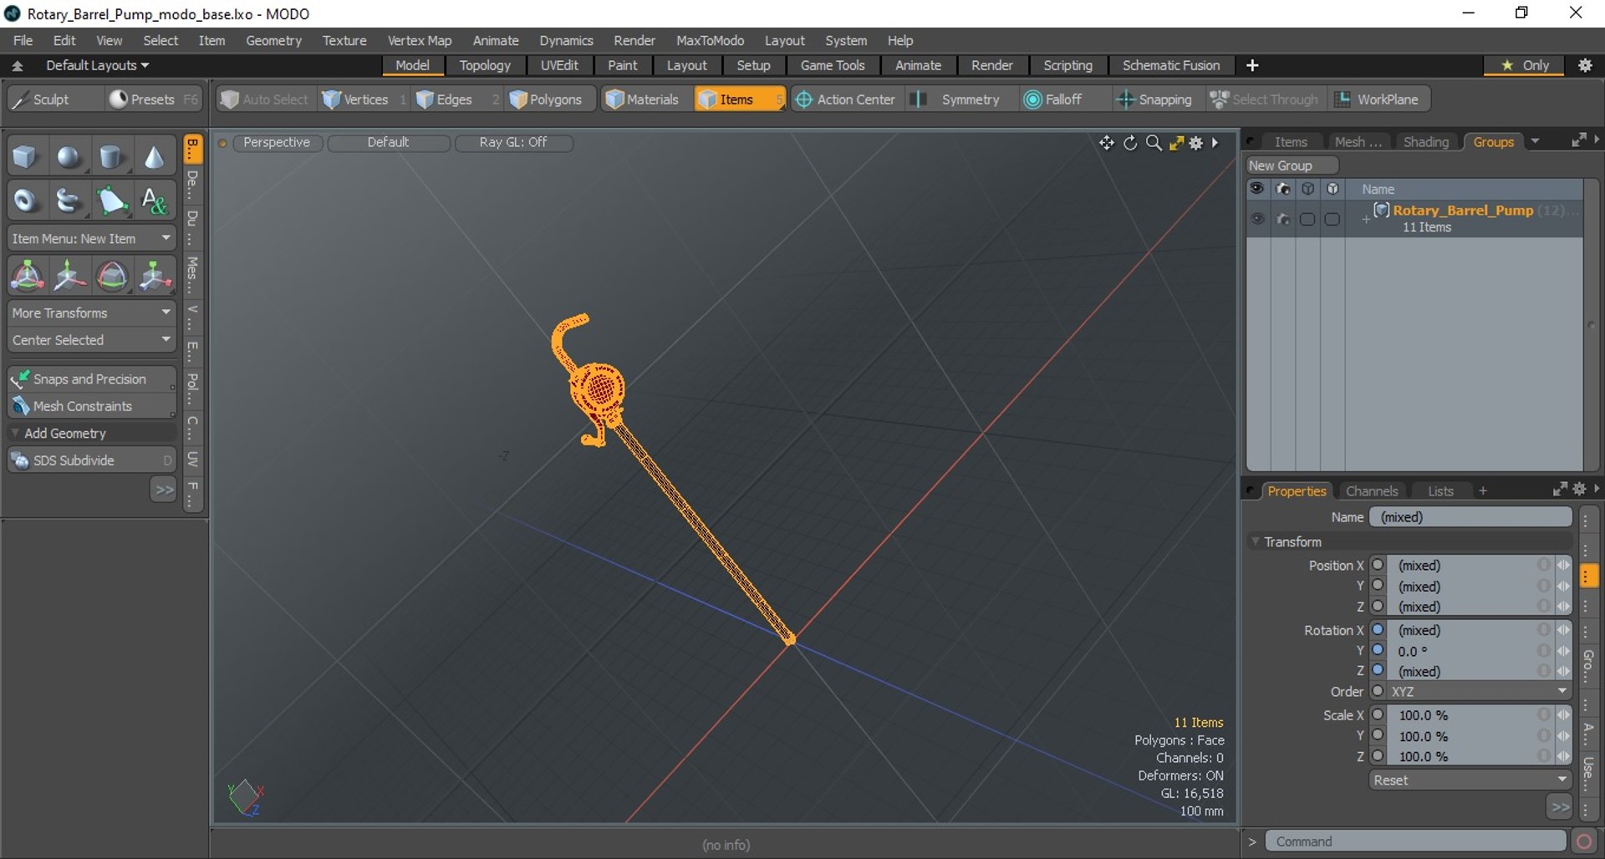Click the New Group button
Image resolution: width=1605 pixels, height=859 pixels.
[x=1292, y=165]
